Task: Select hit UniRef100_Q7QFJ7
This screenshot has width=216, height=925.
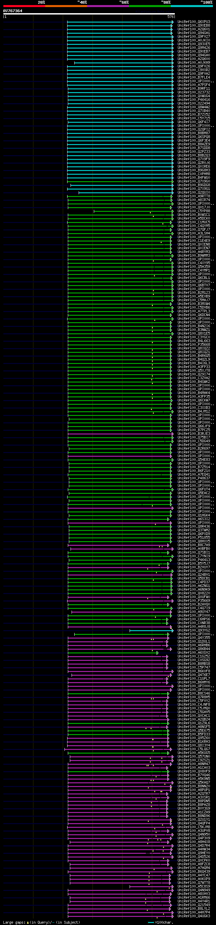Action: pos(194,229)
